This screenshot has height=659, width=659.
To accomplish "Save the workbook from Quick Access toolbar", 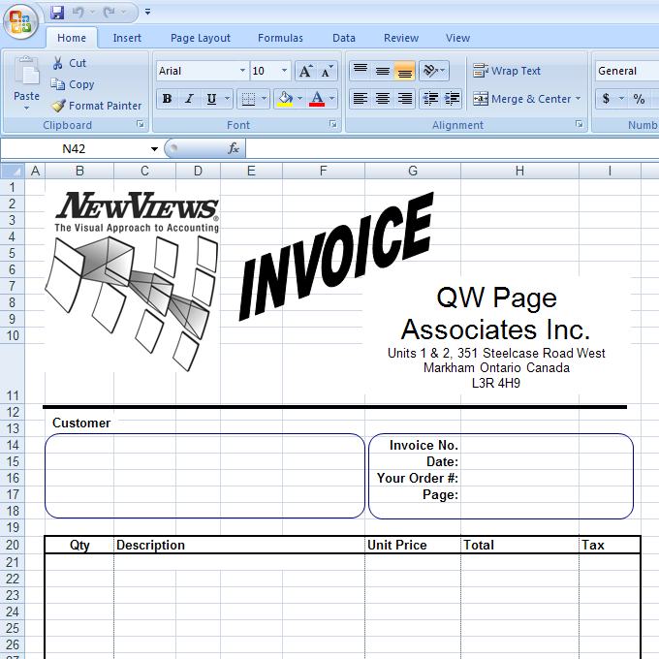I will [x=57, y=13].
